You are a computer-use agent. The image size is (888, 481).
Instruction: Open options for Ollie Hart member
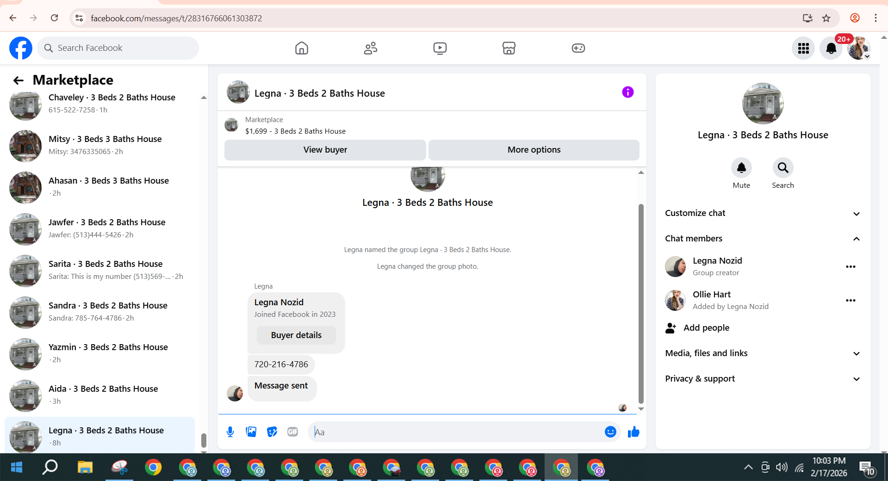(851, 301)
